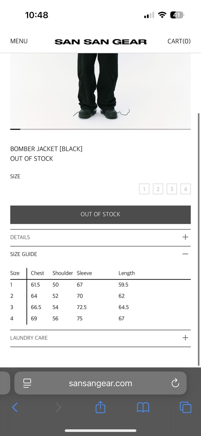Expand the DETAILS section
The width and height of the screenshot is (201, 436).
(185, 237)
